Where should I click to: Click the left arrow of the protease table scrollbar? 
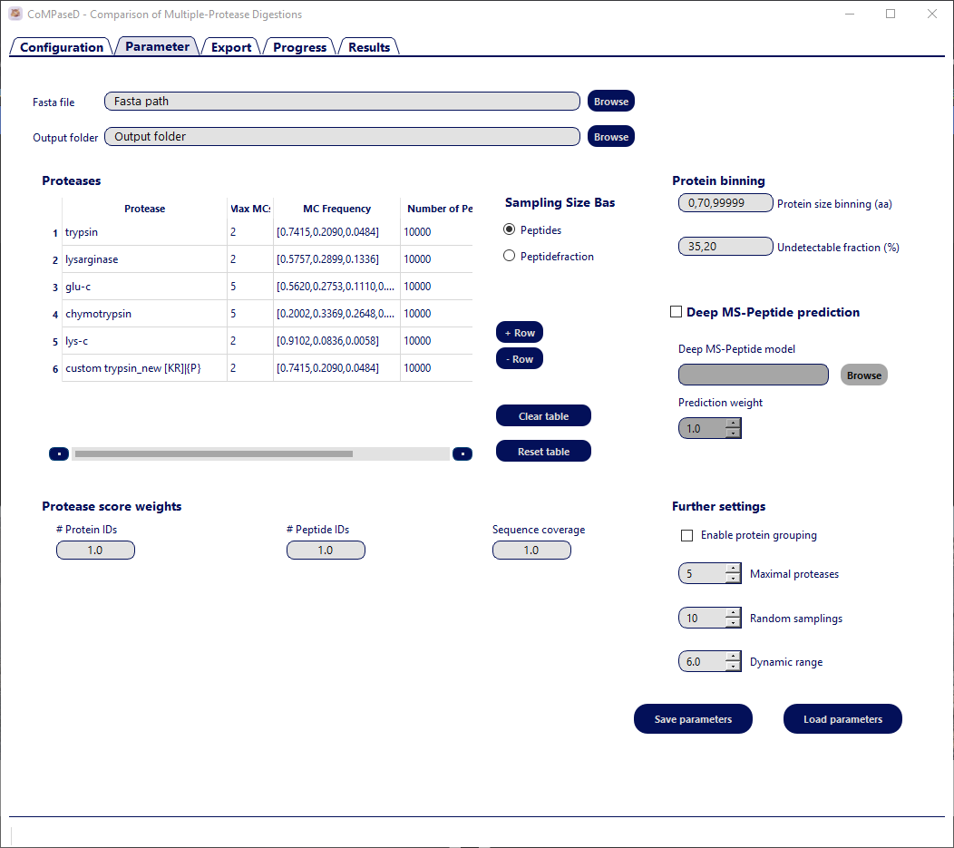click(58, 453)
